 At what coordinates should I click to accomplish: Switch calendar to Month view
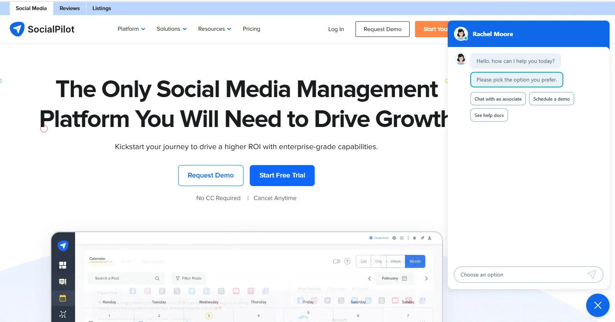pos(415,261)
